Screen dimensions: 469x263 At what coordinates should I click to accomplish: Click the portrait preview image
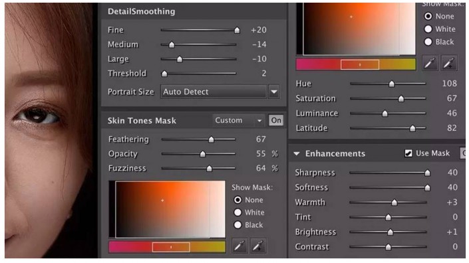pos(51,130)
